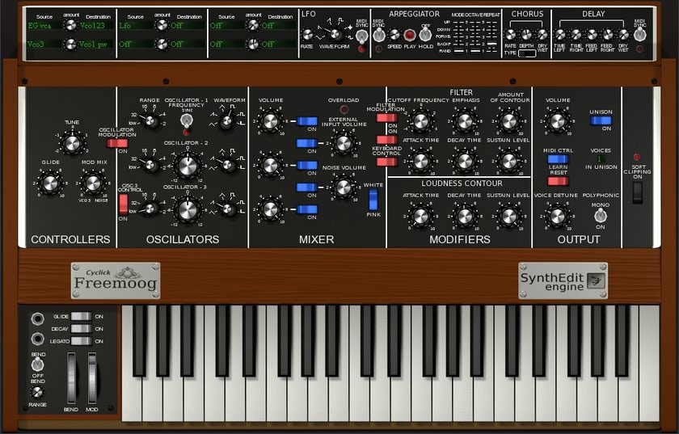The height and width of the screenshot is (434, 679).
Task: Open the 'Vco123' modulation destination selector
Action: click(x=96, y=26)
